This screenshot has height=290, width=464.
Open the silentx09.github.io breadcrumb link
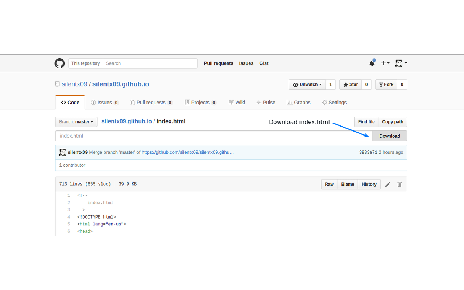pyautogui.click(x=127, y=121)
